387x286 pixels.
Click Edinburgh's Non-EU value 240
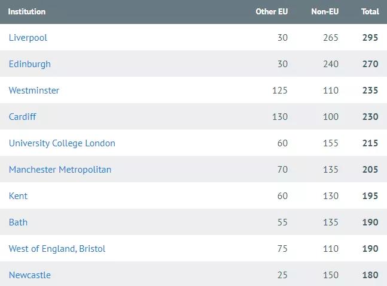tap(330, 64)
